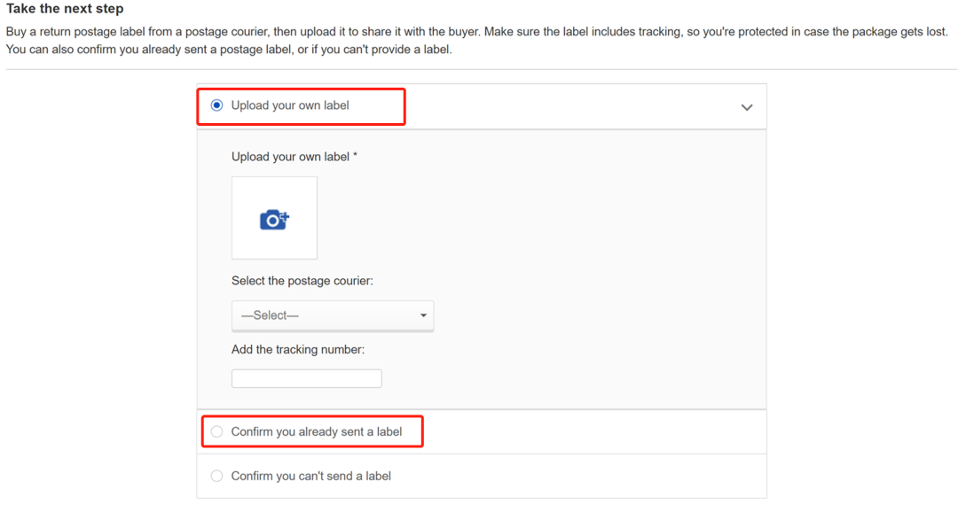Click the "Select the postage courier:" label
Image resolution: width=958 pixels, height=512 pixels.
pyautogui.click(x=302, y=281)
